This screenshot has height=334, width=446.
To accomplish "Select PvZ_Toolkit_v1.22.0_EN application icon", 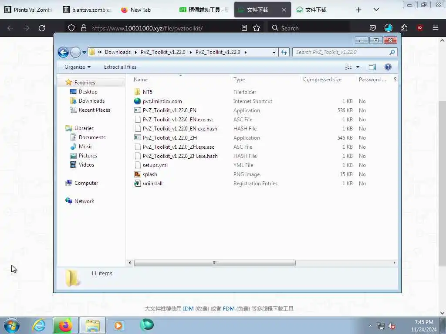I will pos(137,110).
